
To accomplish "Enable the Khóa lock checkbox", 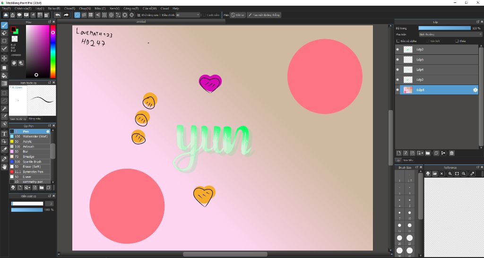I will (457, 41).
